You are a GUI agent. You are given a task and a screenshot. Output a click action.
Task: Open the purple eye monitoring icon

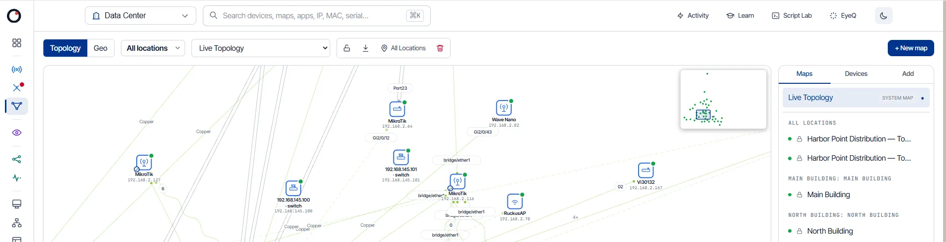tap(17, 133)
